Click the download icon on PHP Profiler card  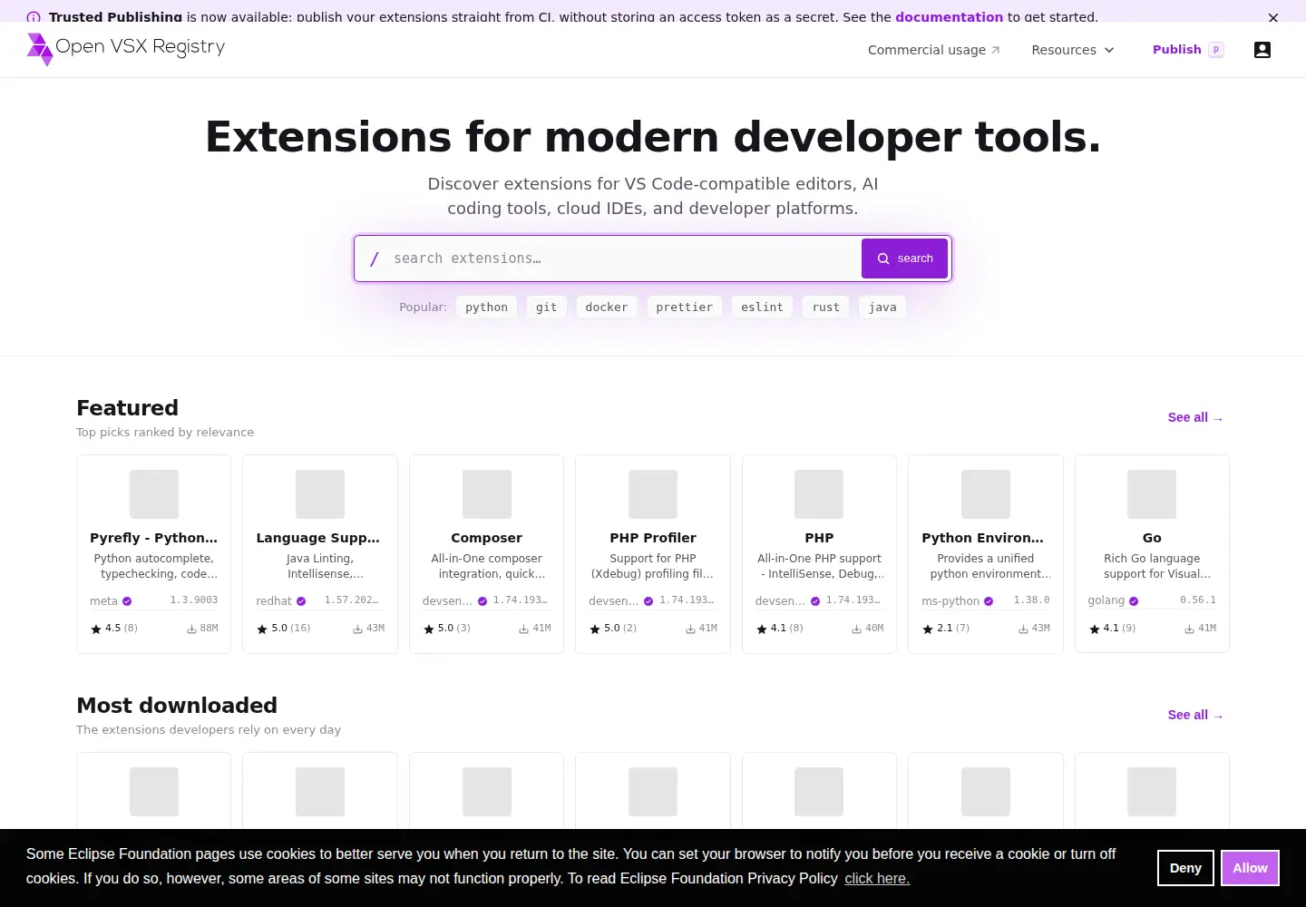tap(690, 629)
